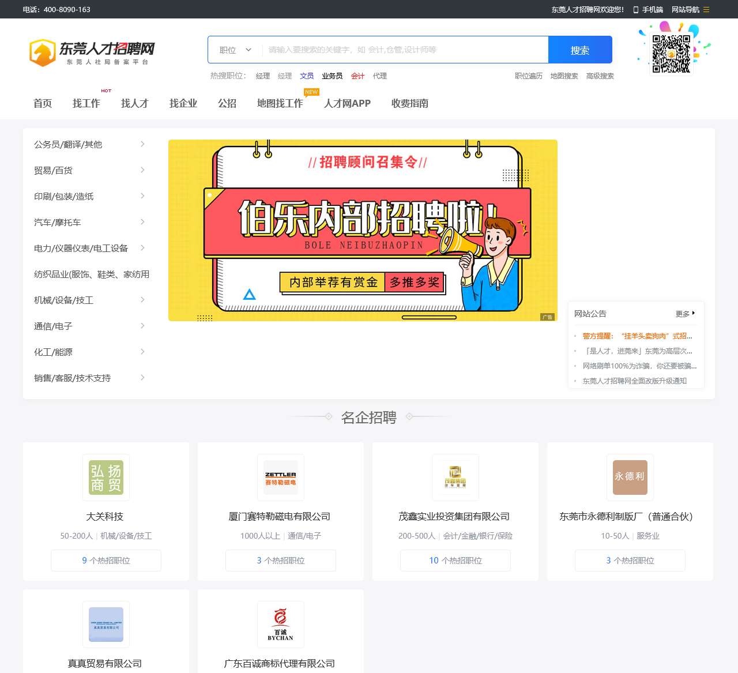Go to 人才网APP tab
Screen dimensions: 738x673
click(x=348, y=103)
